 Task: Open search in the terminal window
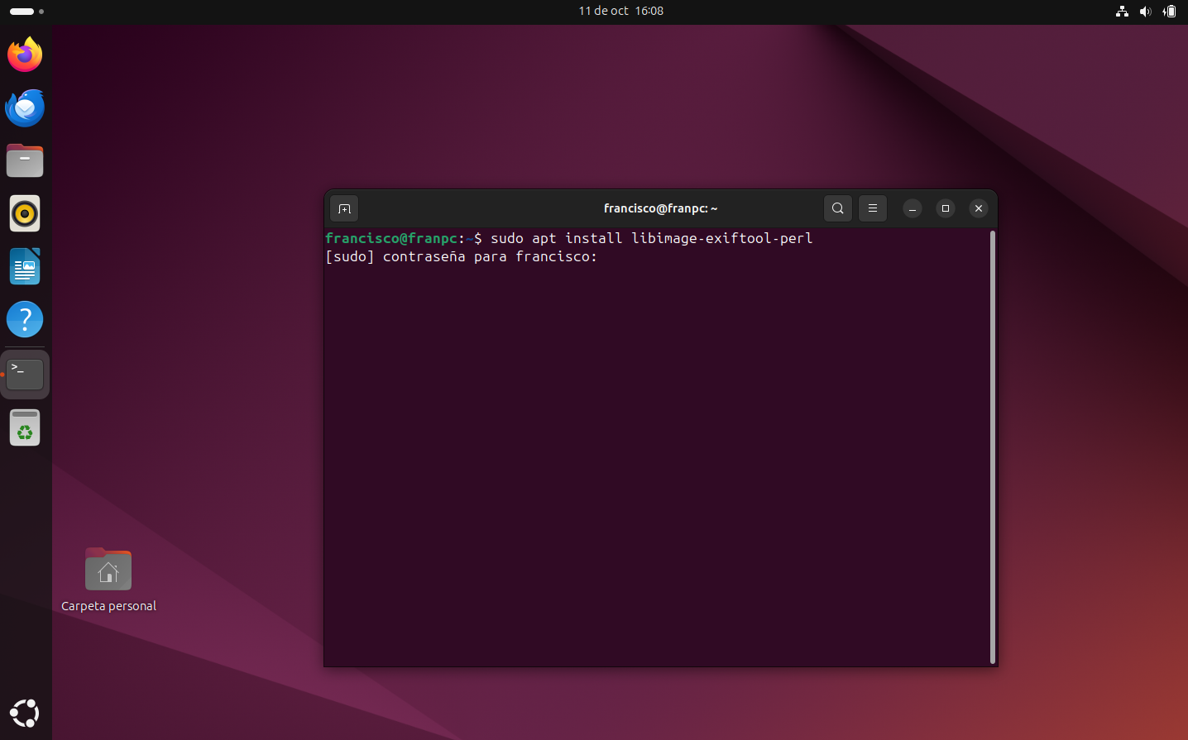pos(837,208)
